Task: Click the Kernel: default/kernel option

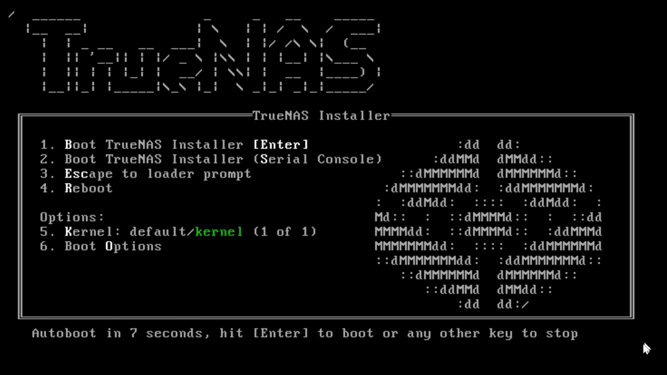Action: coord(178,232)
